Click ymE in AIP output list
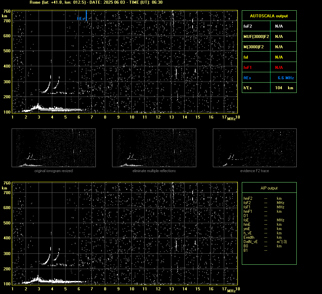This screenshot has width=322, height=294. coord(247,229)
